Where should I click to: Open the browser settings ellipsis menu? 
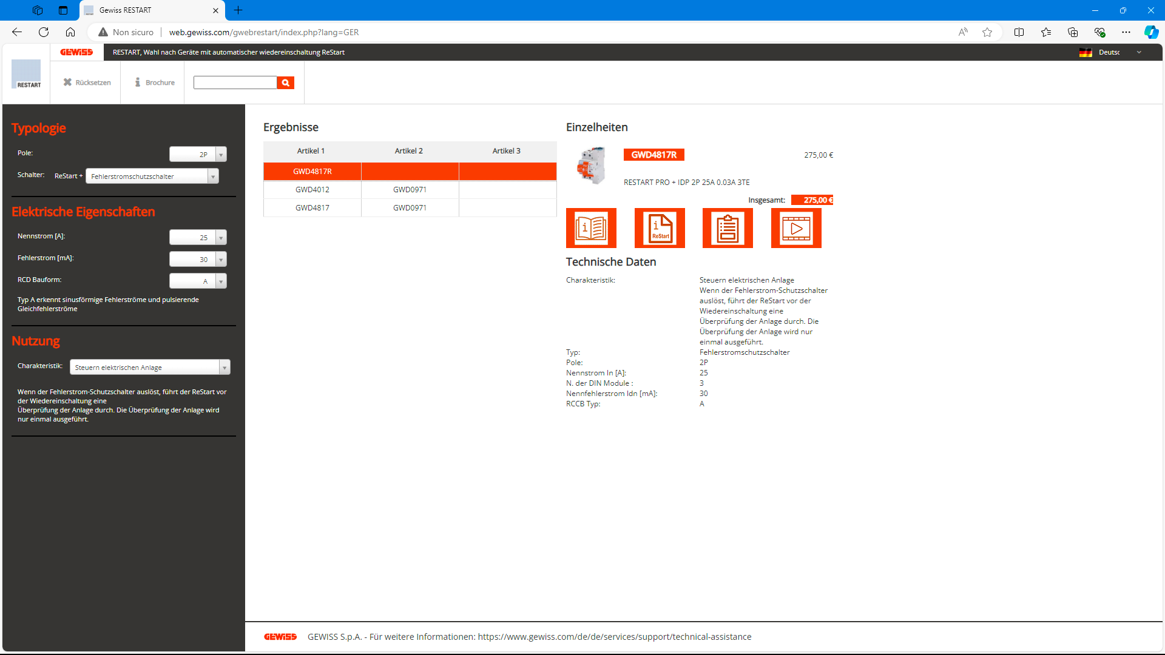(x=1126, y=32)
